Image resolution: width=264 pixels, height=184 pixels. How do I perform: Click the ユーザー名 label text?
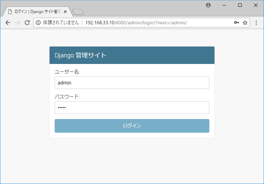point(67,72)
